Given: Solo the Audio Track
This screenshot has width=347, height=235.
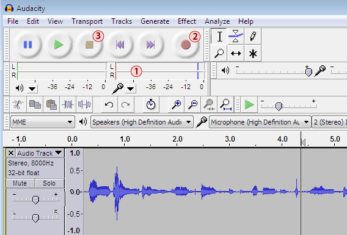Looking at the screenshot, I should [49, 183].
